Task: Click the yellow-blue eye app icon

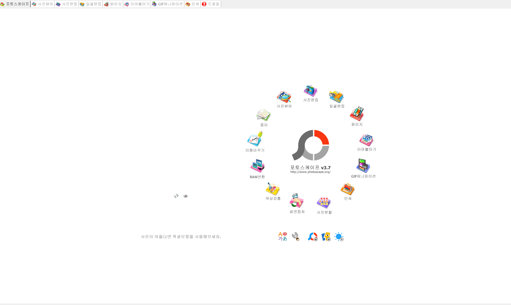Action: pyautogui.click(x=326, y=237)
